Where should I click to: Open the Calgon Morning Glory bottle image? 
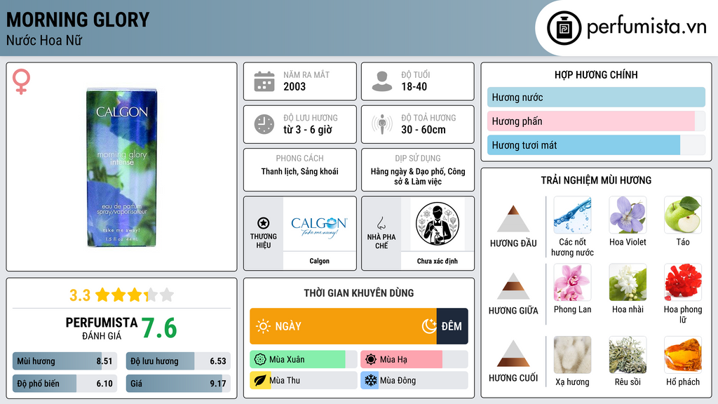[x=122, y=168]
